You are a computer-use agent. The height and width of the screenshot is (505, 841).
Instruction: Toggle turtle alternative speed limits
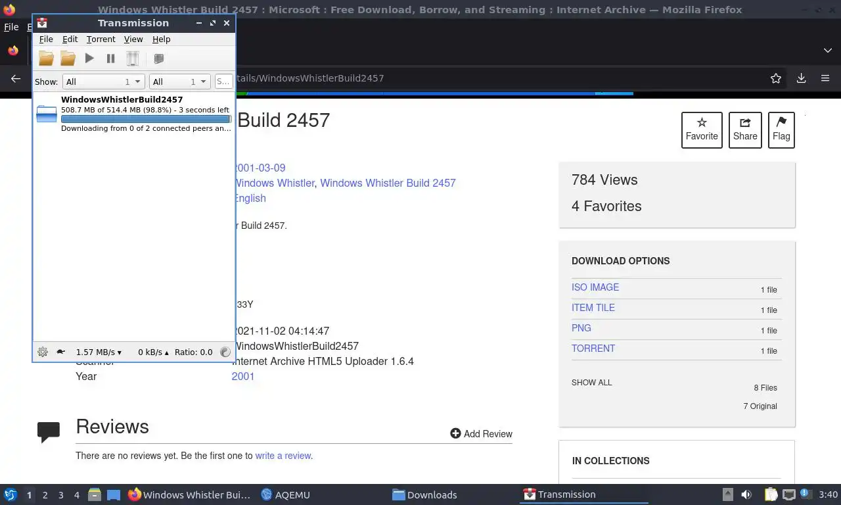pyautogui.click(x=61, y=352)
